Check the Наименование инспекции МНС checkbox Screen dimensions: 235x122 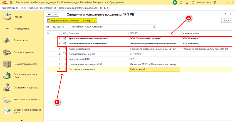click(x=64, y=64)
